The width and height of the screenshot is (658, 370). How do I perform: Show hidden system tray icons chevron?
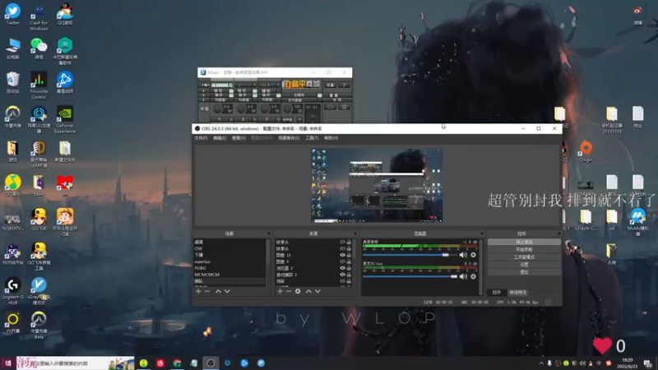[541, 363]
